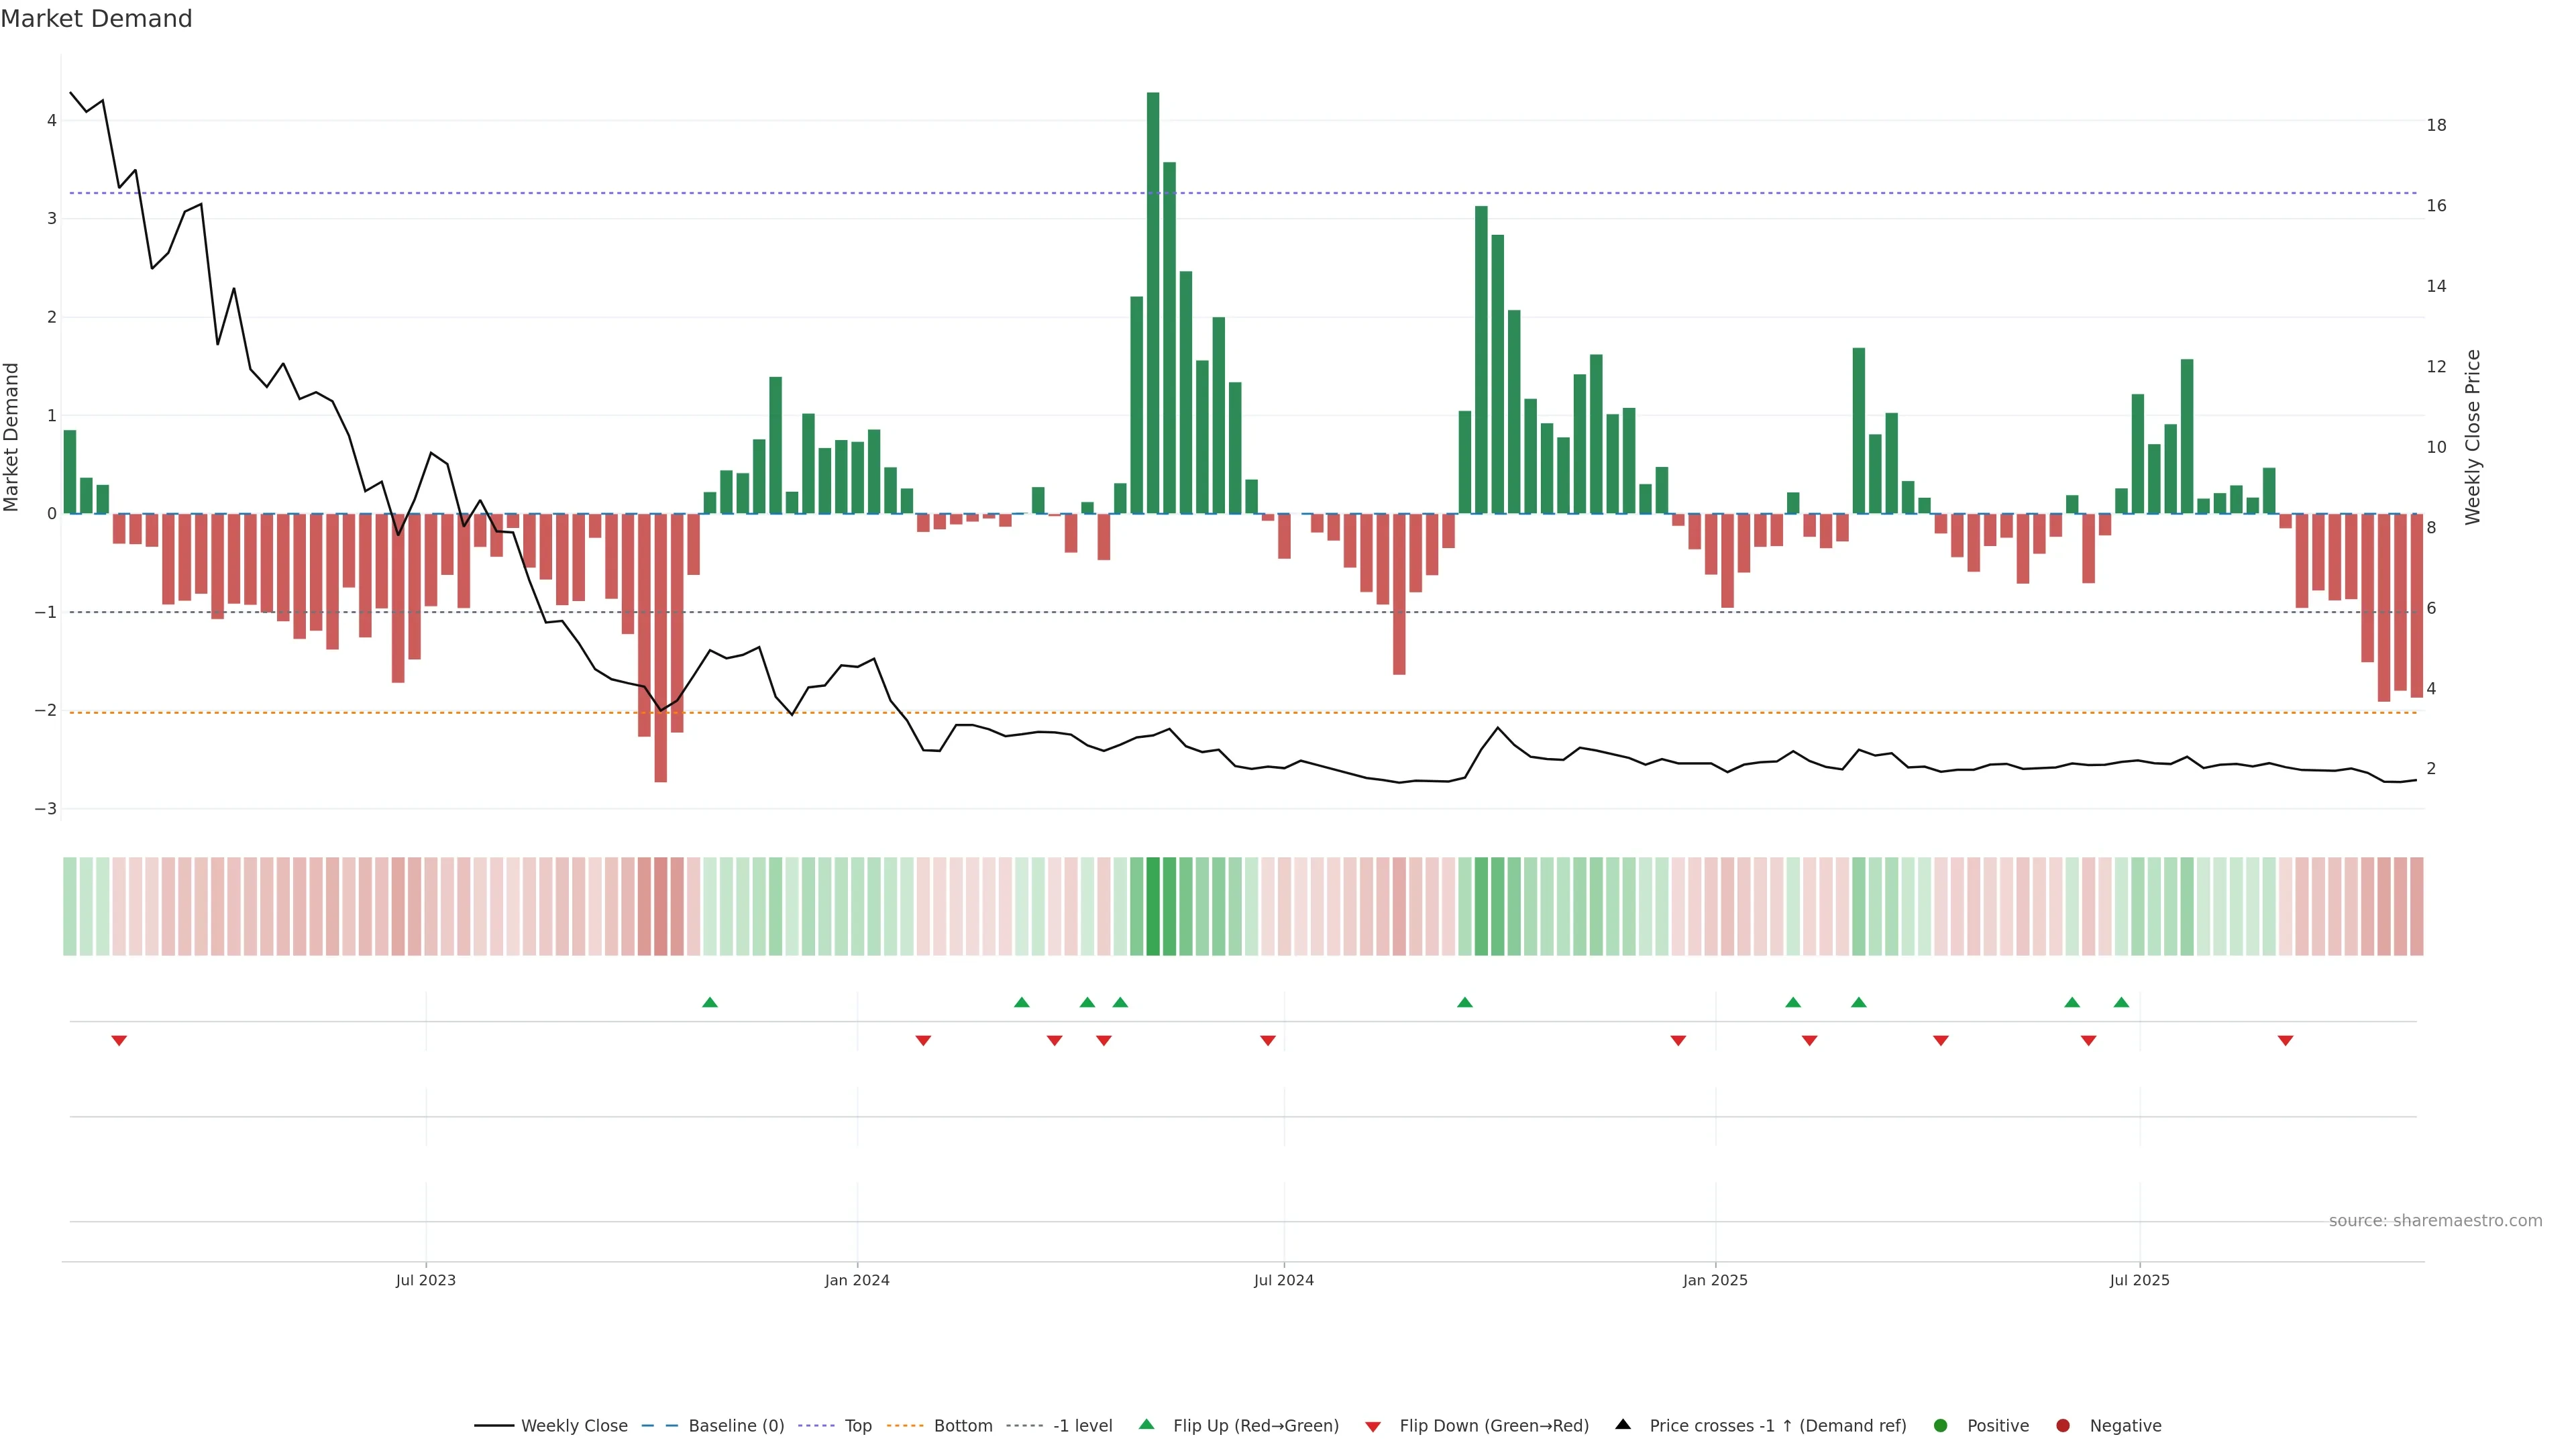Screen dimensions: 2576x1449
Task: Click the green Positive dot in legend
Action: (x=1941, y=1425)
